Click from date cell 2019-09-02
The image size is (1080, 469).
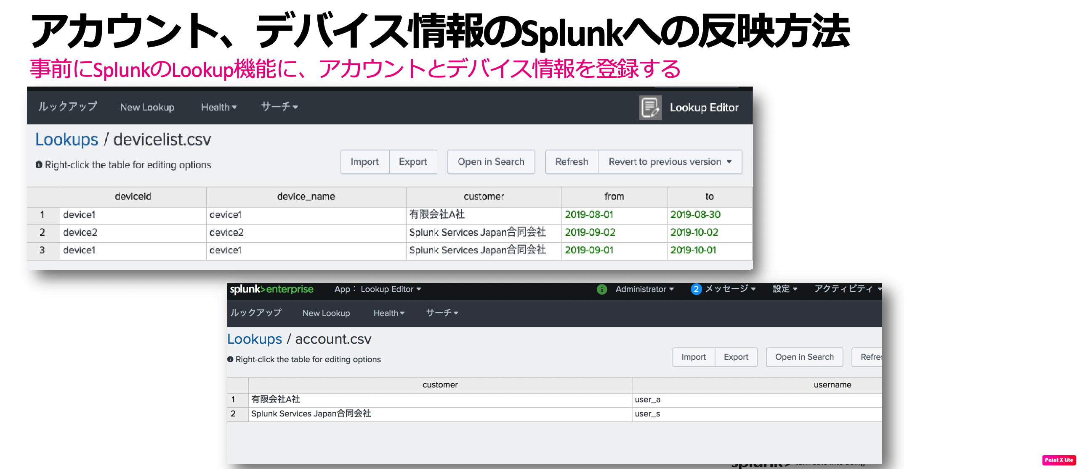614,232
